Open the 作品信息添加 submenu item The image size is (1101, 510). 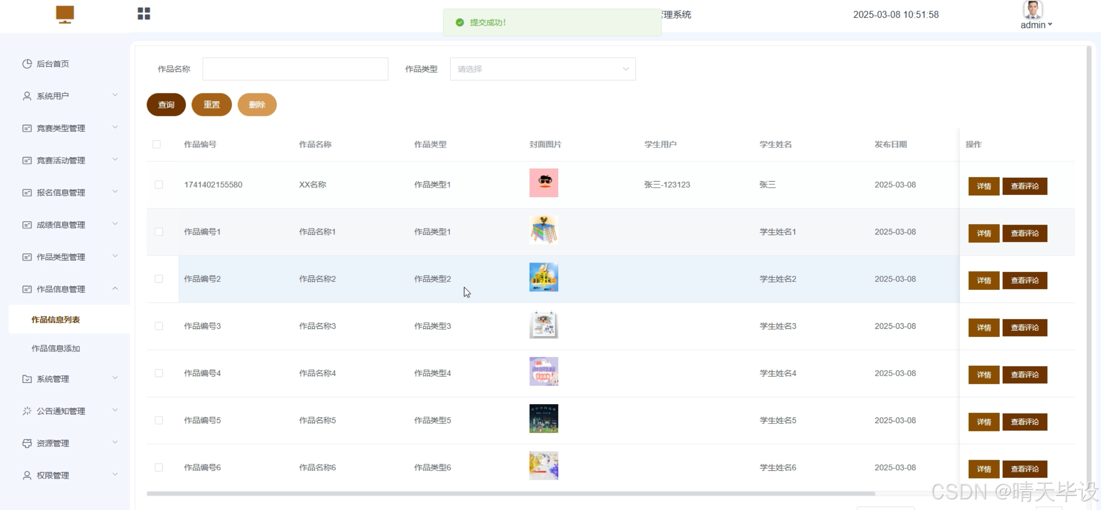[x=56, y=349]
